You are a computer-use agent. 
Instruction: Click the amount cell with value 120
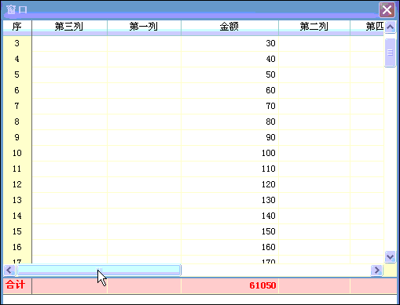229,184
